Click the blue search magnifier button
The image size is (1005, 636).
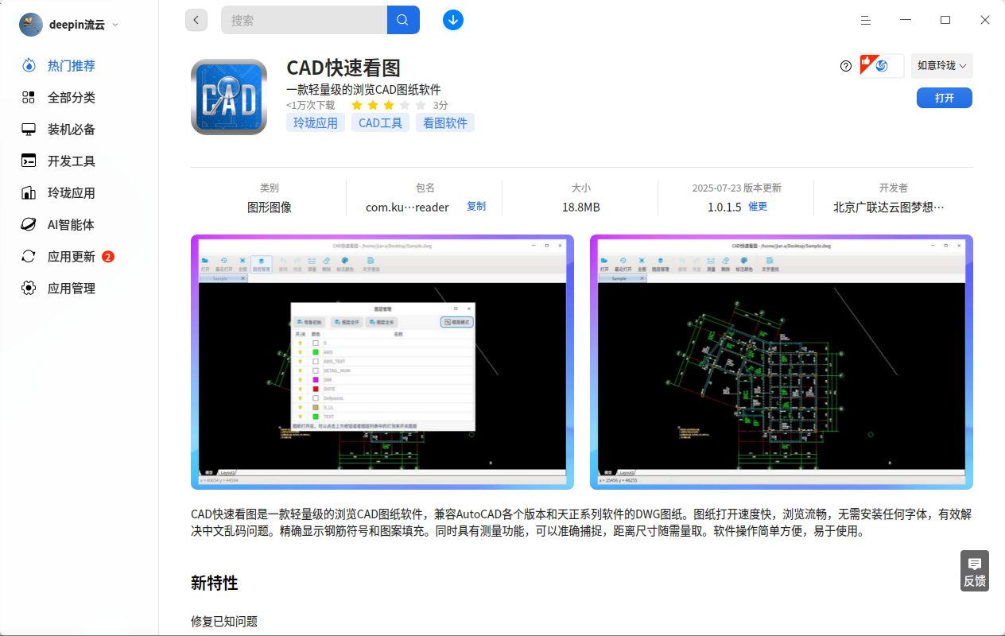point(403,20)
